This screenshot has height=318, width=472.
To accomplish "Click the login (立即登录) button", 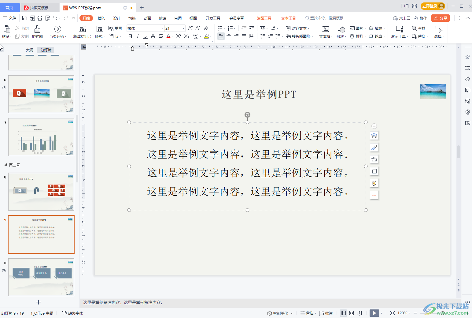I will pyautogui.click(x=433, y=6).
